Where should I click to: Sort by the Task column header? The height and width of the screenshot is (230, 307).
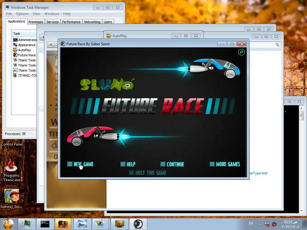(x=24, y=34)
